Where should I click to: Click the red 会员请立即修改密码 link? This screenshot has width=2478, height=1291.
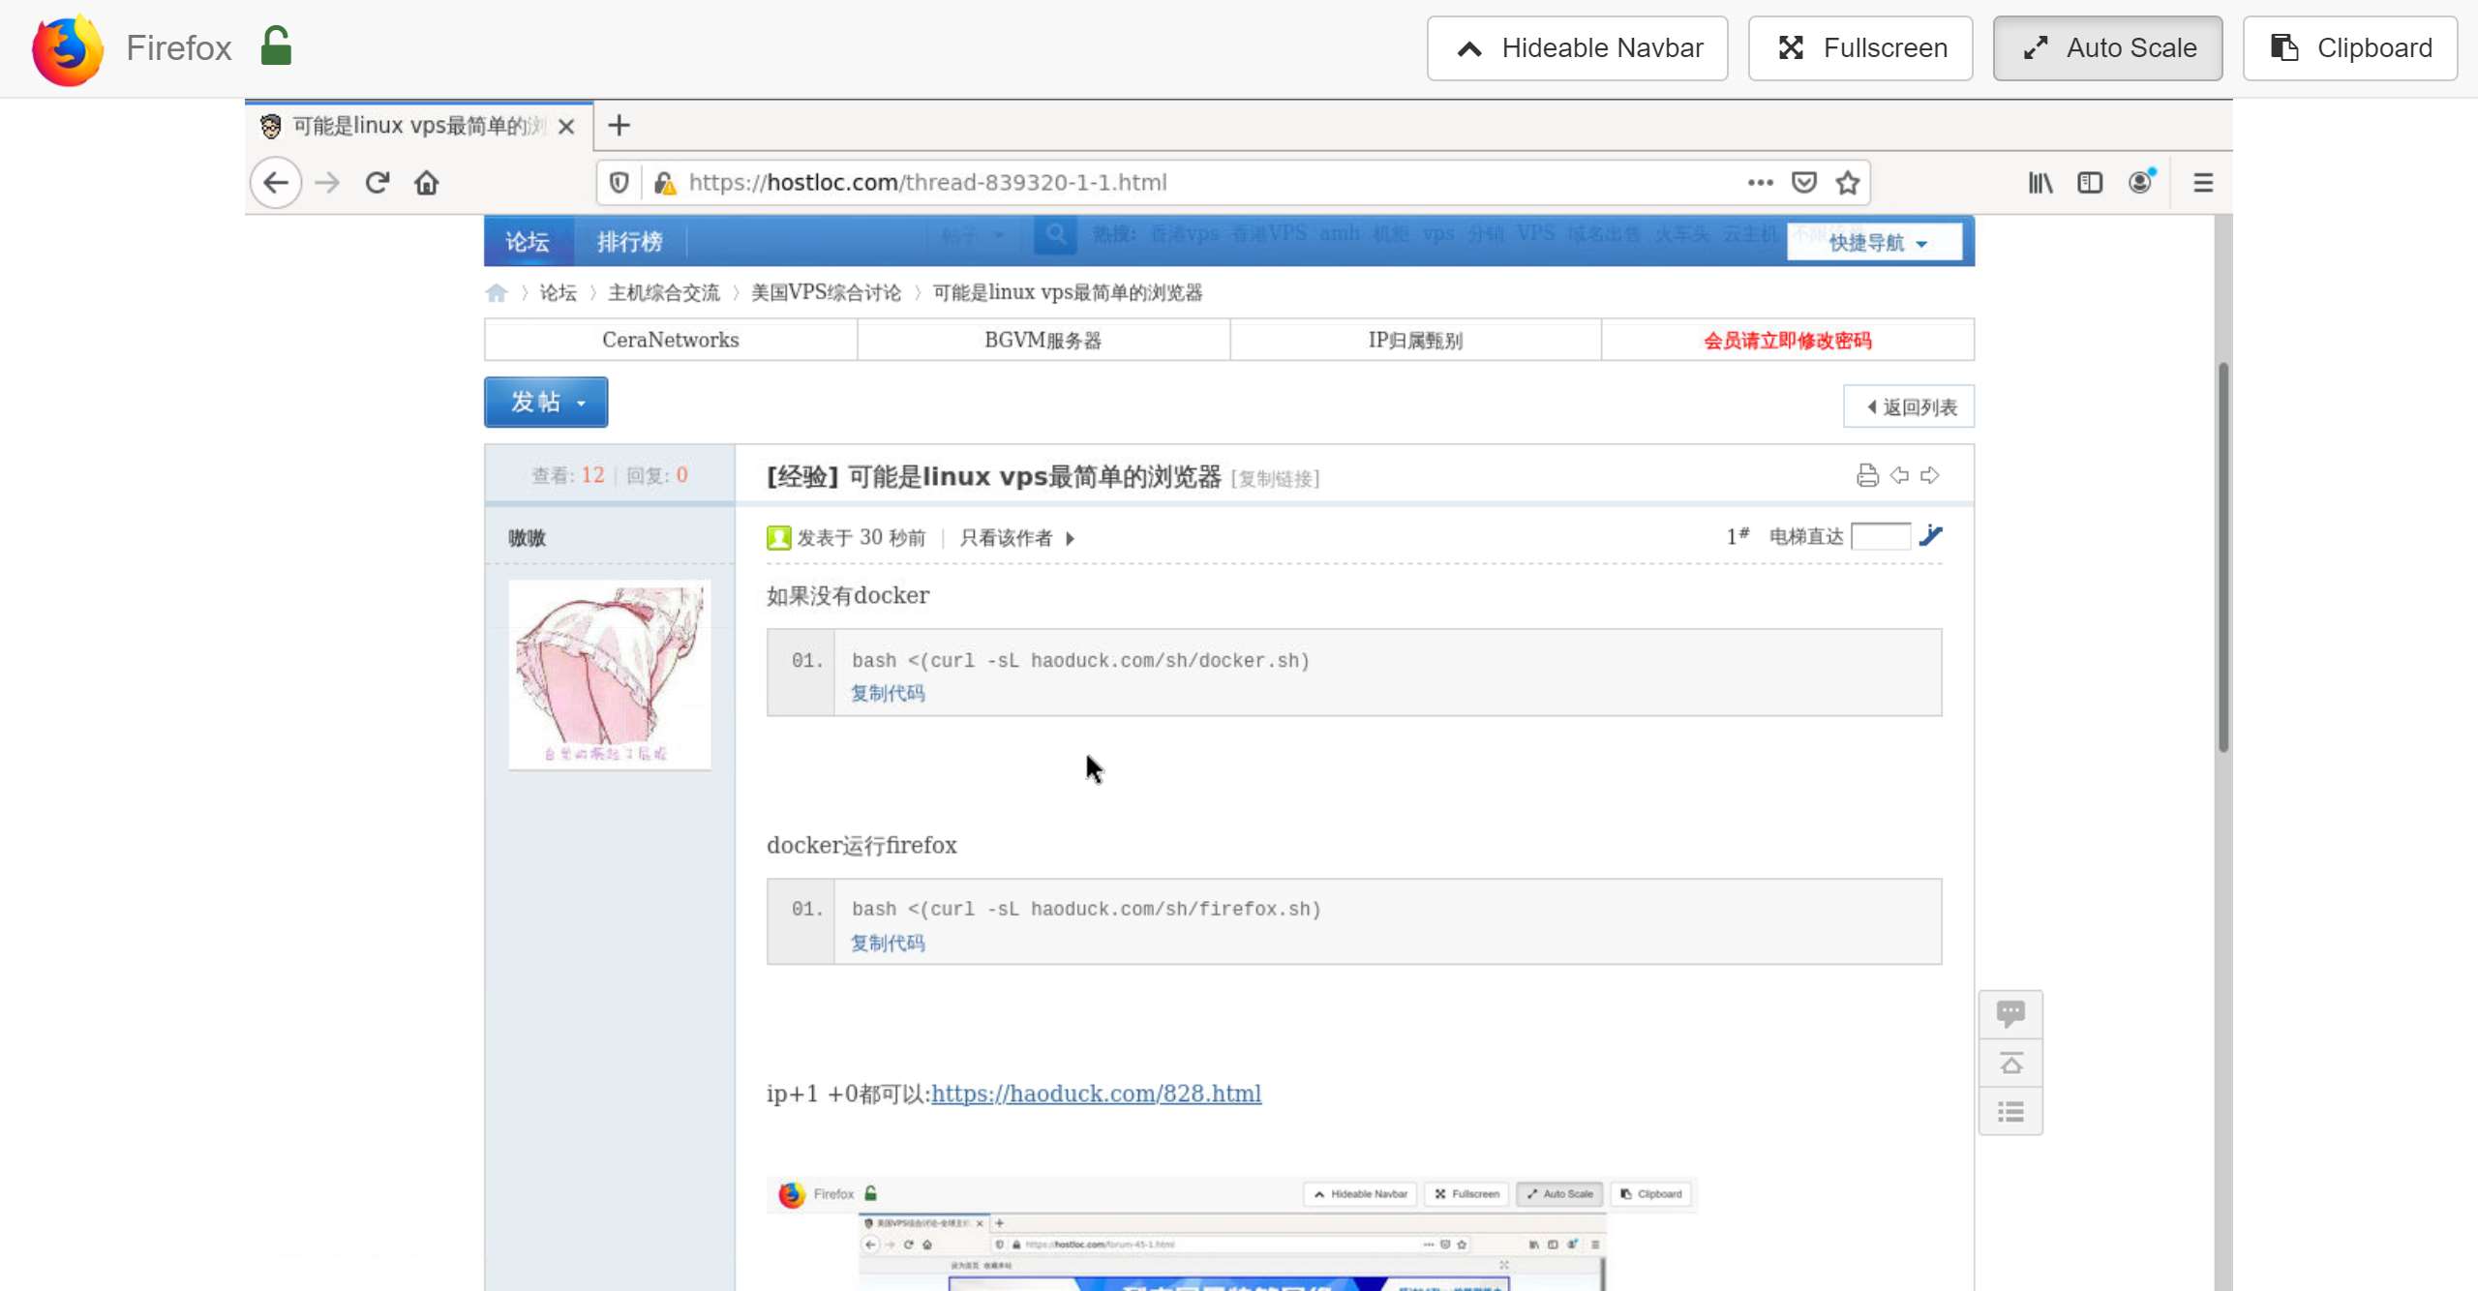click(1787, 340)
